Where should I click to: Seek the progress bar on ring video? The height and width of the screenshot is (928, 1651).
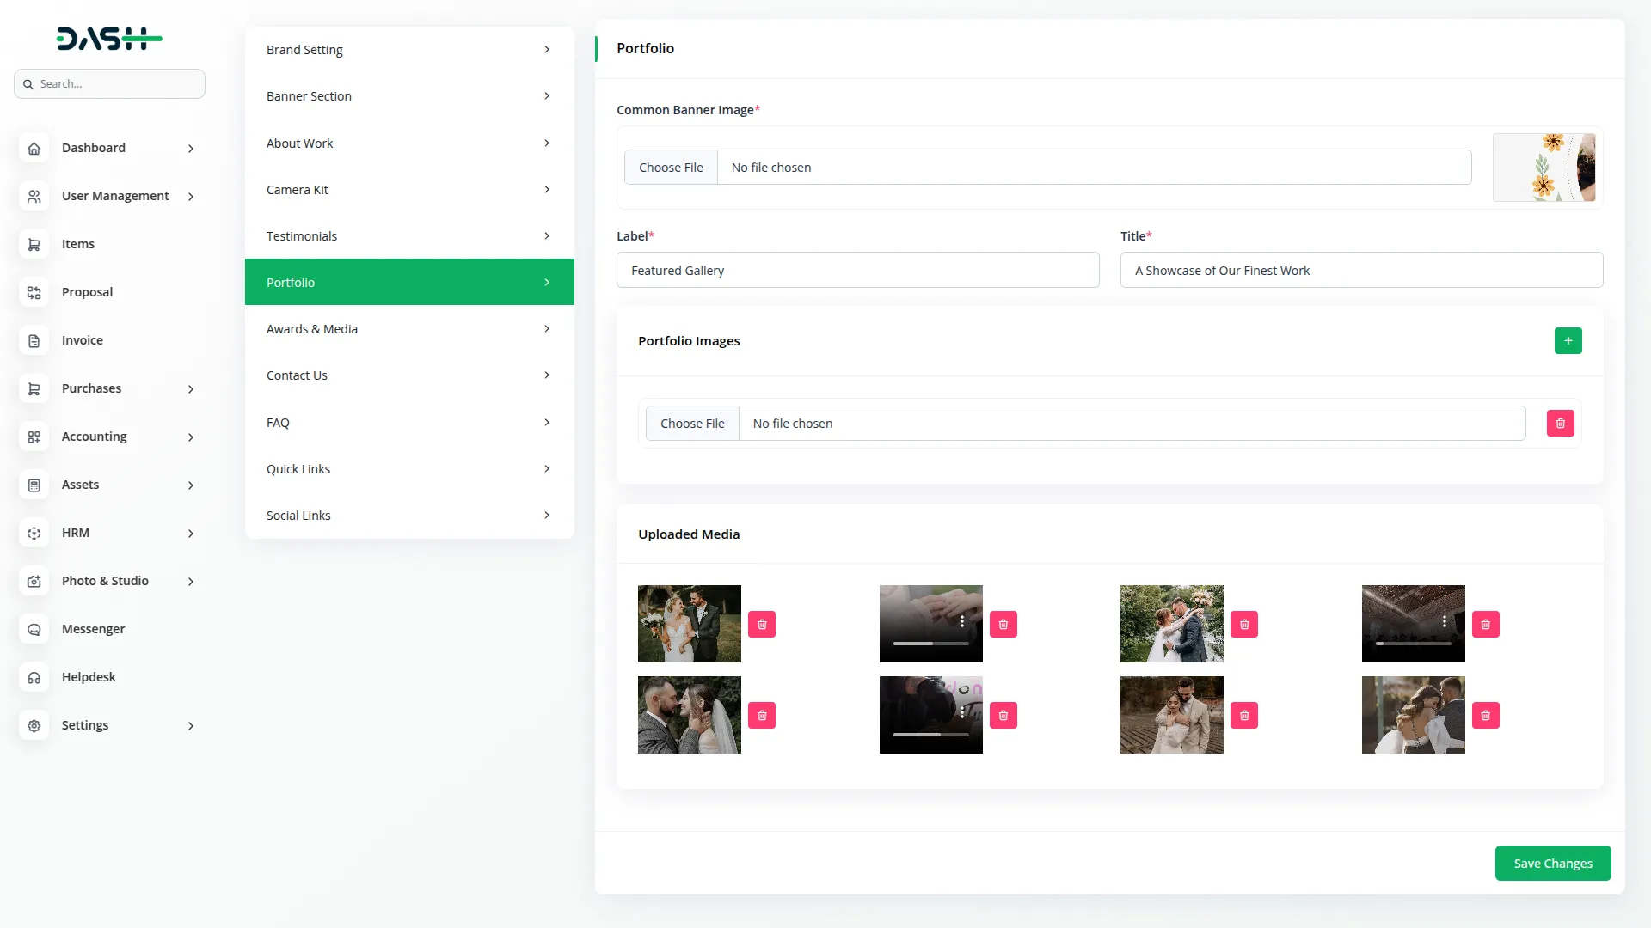coord(930,644)
